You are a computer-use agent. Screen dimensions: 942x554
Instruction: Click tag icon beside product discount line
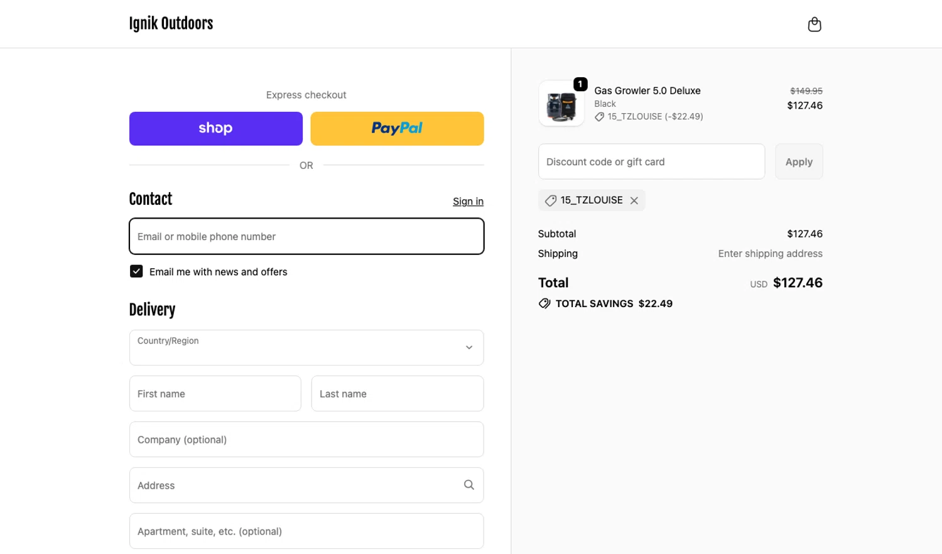[x=599, y=117]
